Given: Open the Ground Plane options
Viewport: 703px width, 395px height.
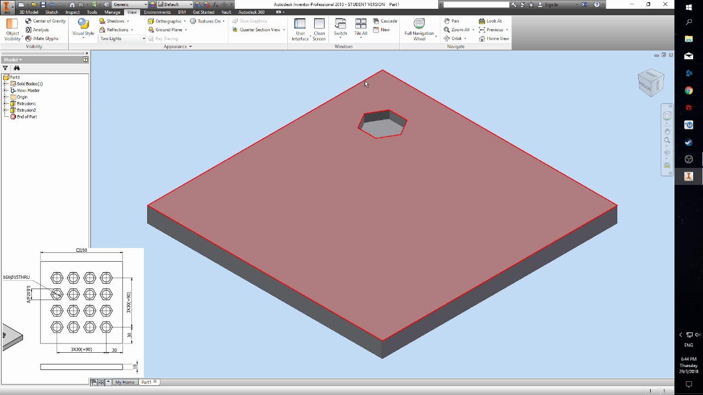Looking at the screenshot, I should [x=167, y=30].
